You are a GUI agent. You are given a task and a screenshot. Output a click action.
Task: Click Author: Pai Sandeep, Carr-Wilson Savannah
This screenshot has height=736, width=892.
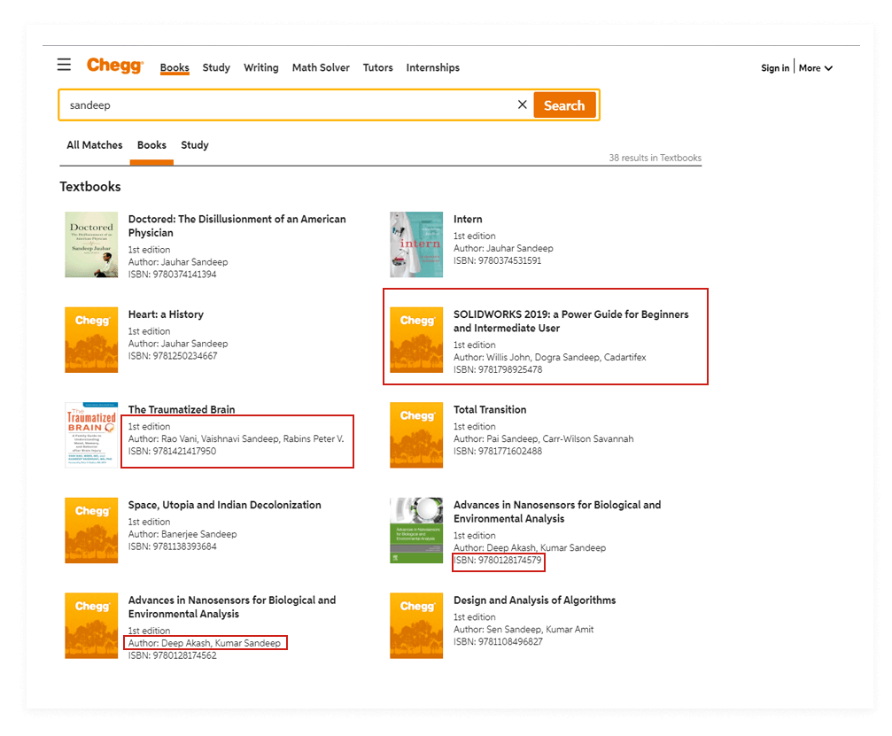point(543,438)
